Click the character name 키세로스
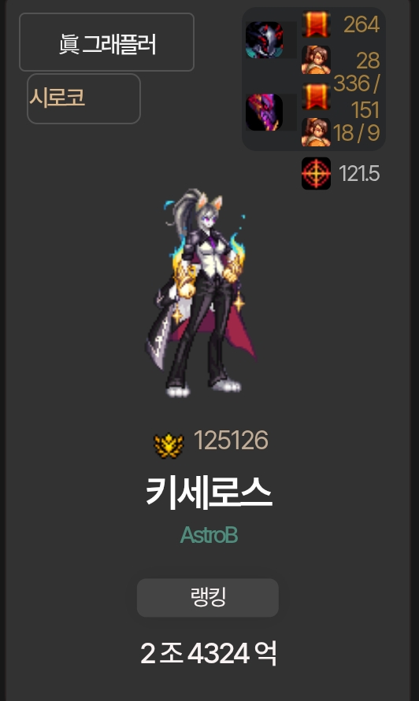This screenshot has width=419, height=701. (x=209, y=493)
